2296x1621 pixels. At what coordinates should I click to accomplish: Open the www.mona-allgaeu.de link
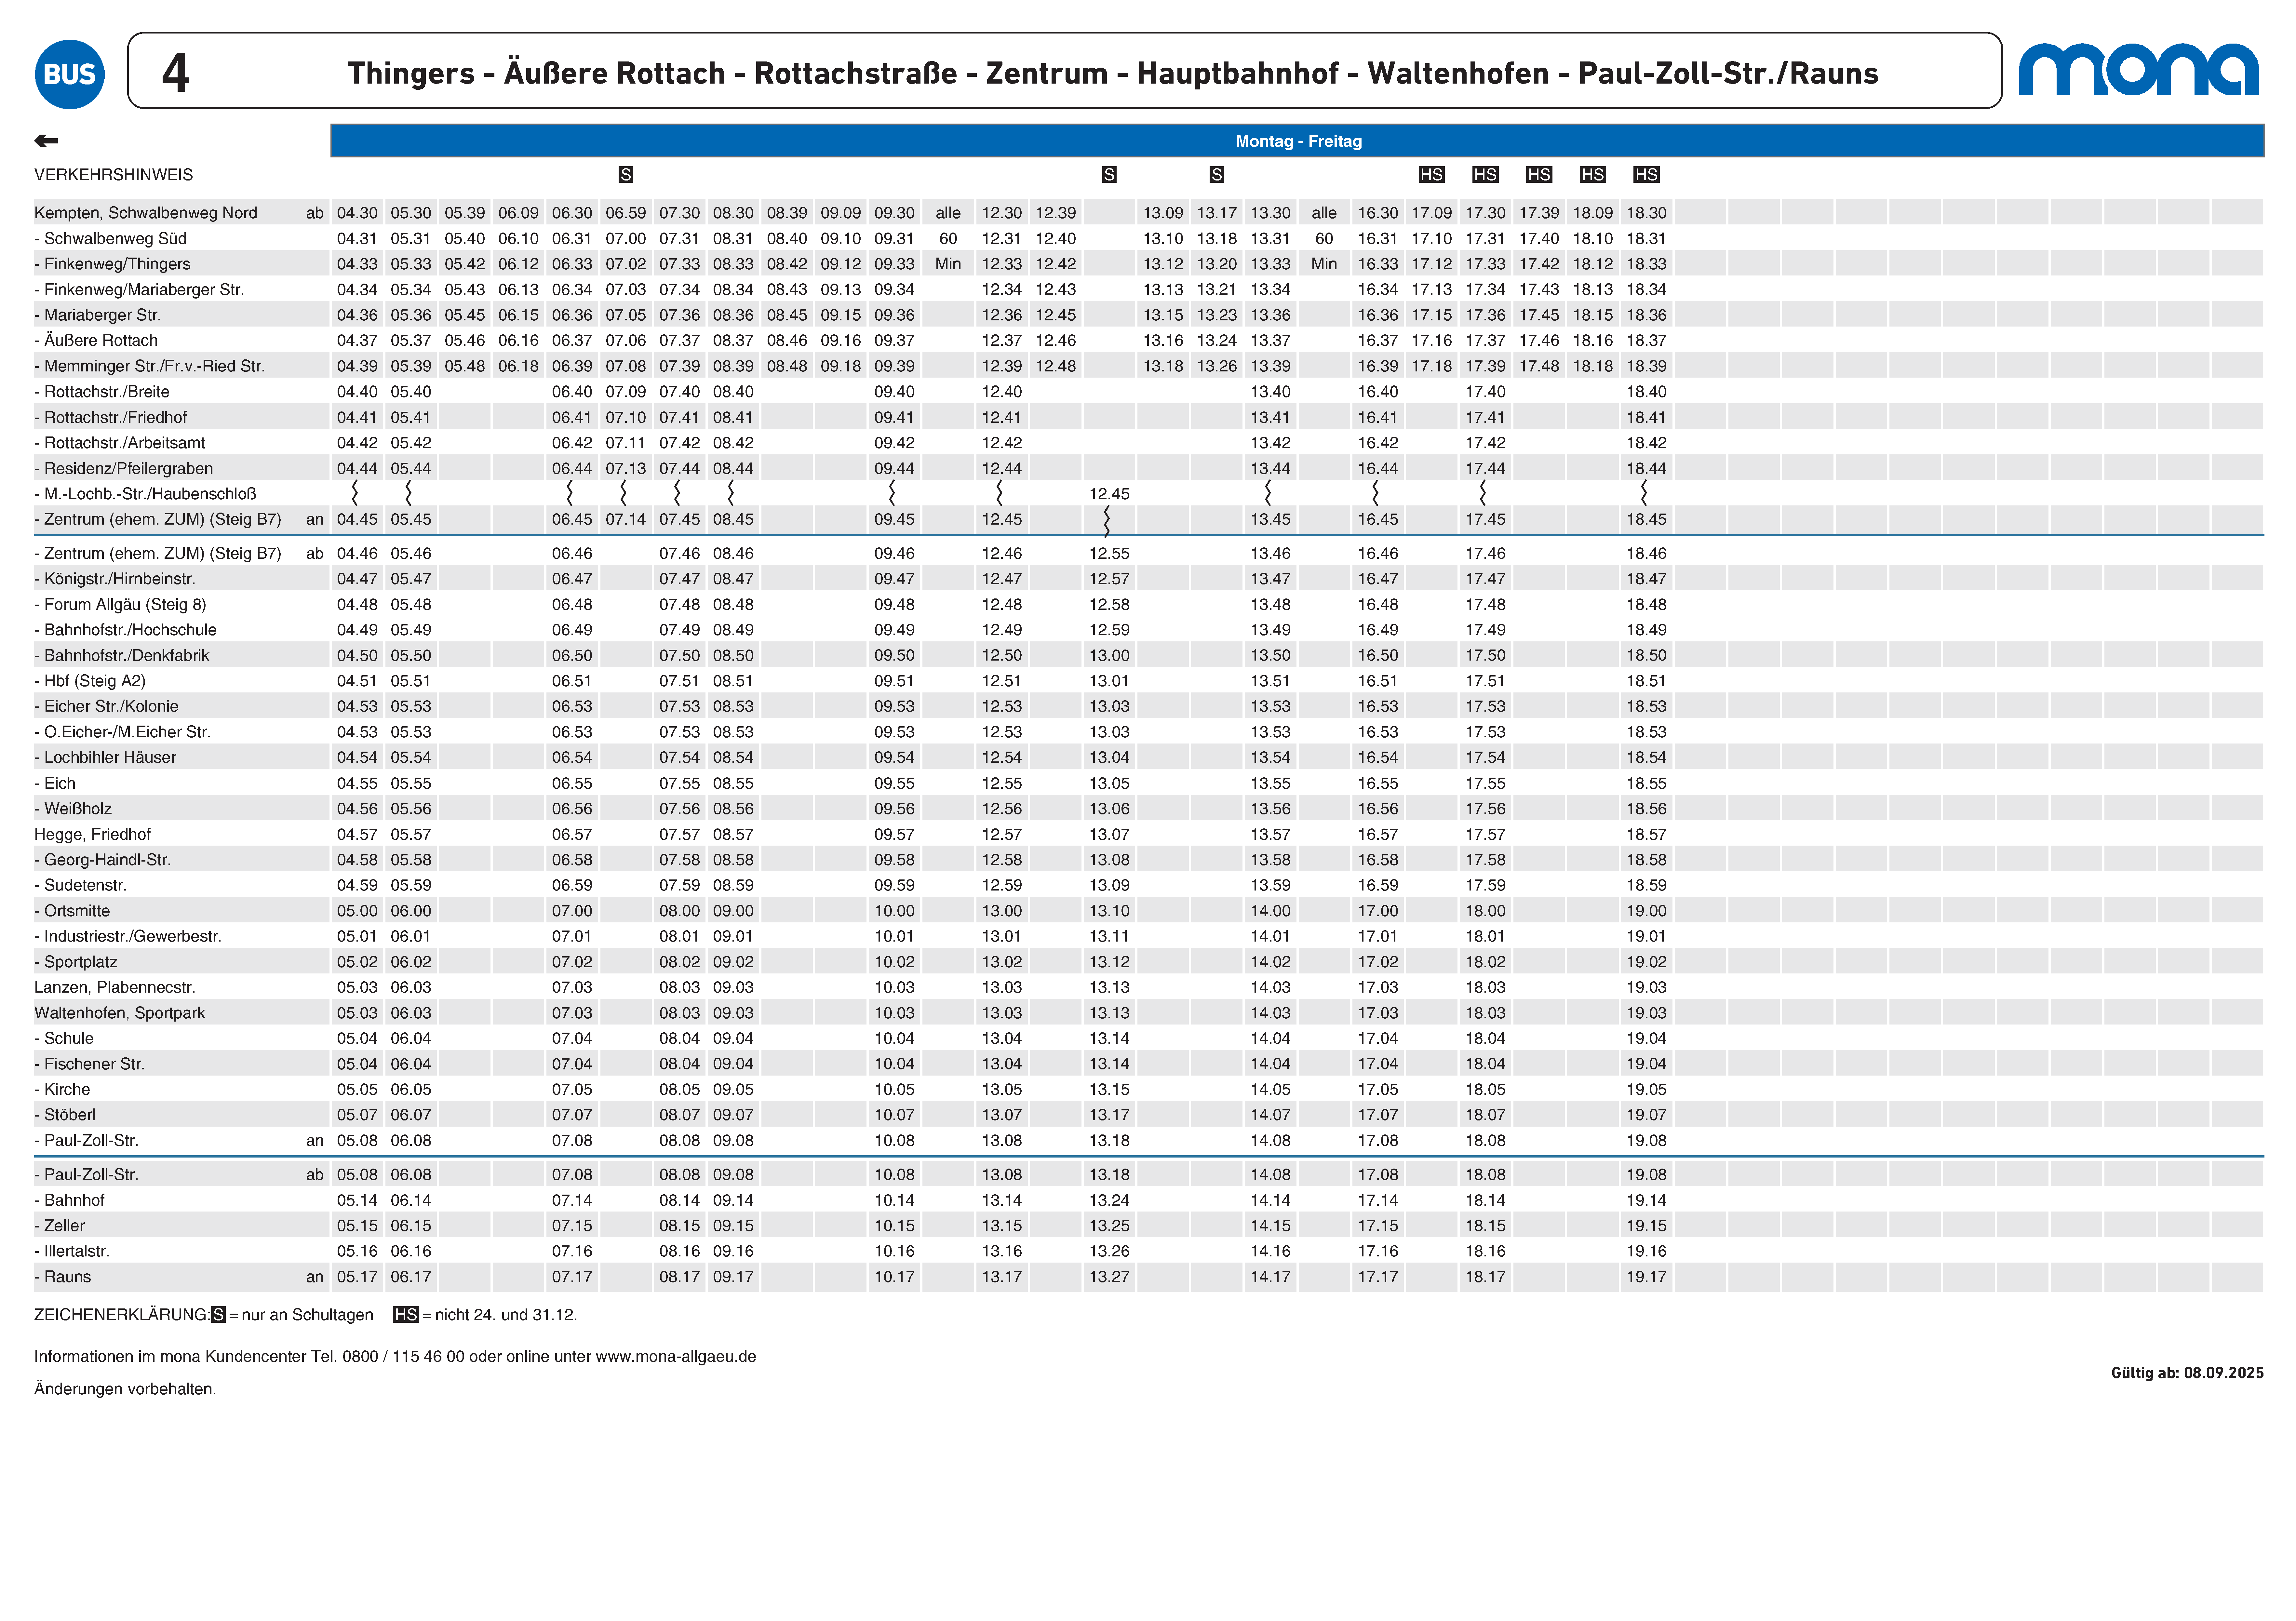point(676,1357)
